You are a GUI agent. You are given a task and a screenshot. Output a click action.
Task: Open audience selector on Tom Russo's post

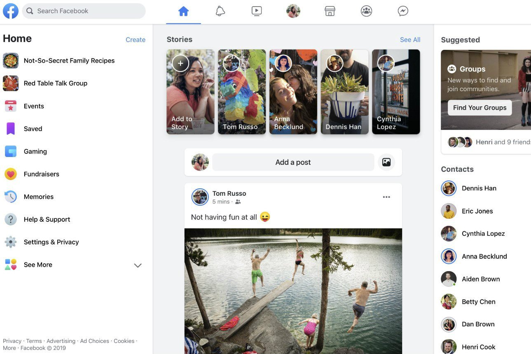pyautogui.click(x=238, y=202)
